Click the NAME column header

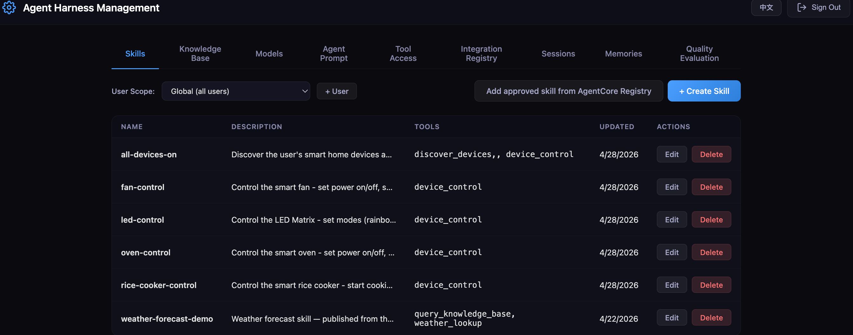(132, 127)
